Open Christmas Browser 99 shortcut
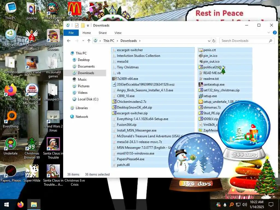Image resolution: width=280 pixels, height=210 pixels. click(32, 148)
